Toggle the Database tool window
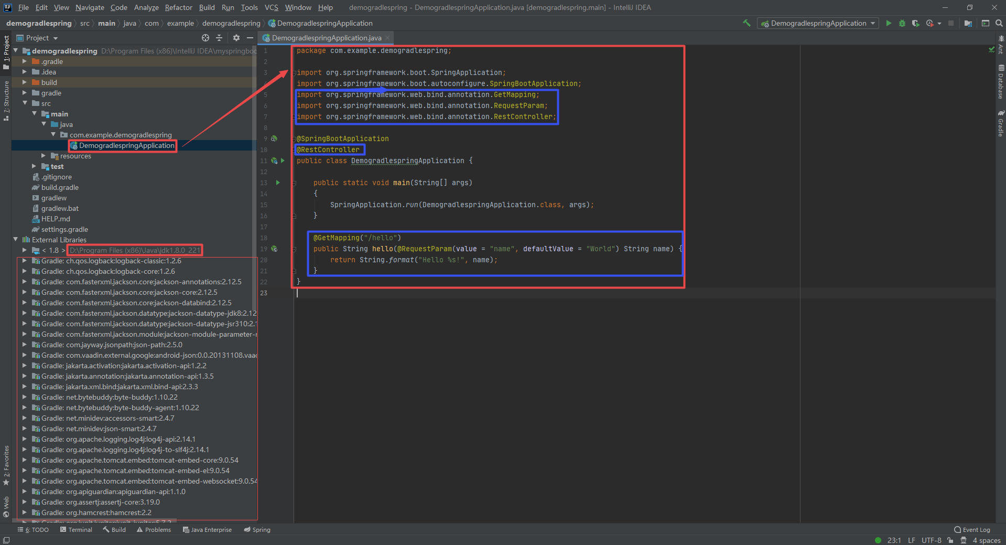1006x545 pixels. coord(1001,81)
